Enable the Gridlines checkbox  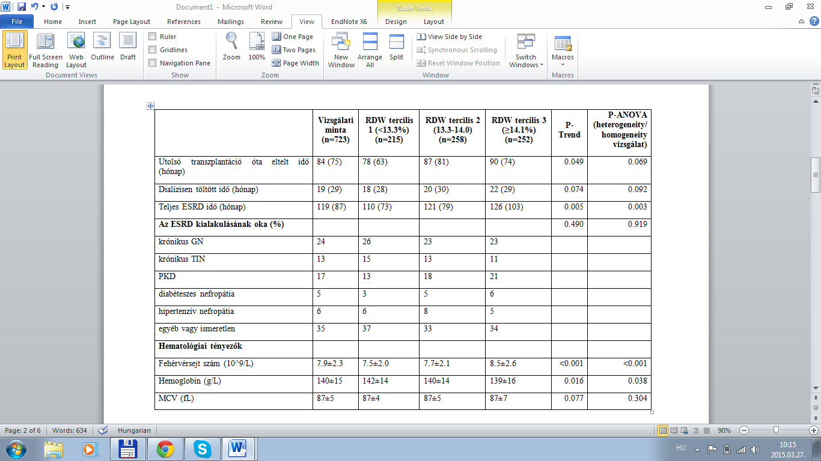[153, 50]
